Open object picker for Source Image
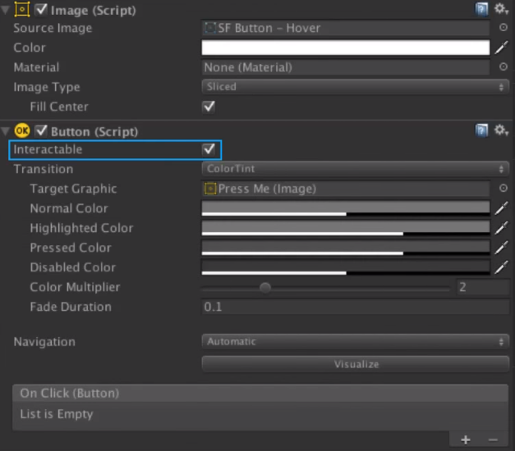The width and height of the screenshot is (515, 451). pyautogui.click(x=503, y=28)
